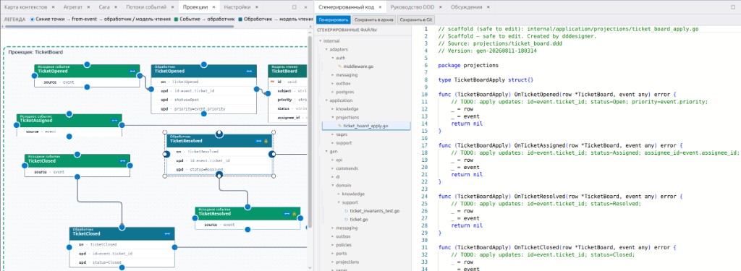Open the Руководство DDD tab
Viewport: 741px width, 271px height.
click(412, 7)
